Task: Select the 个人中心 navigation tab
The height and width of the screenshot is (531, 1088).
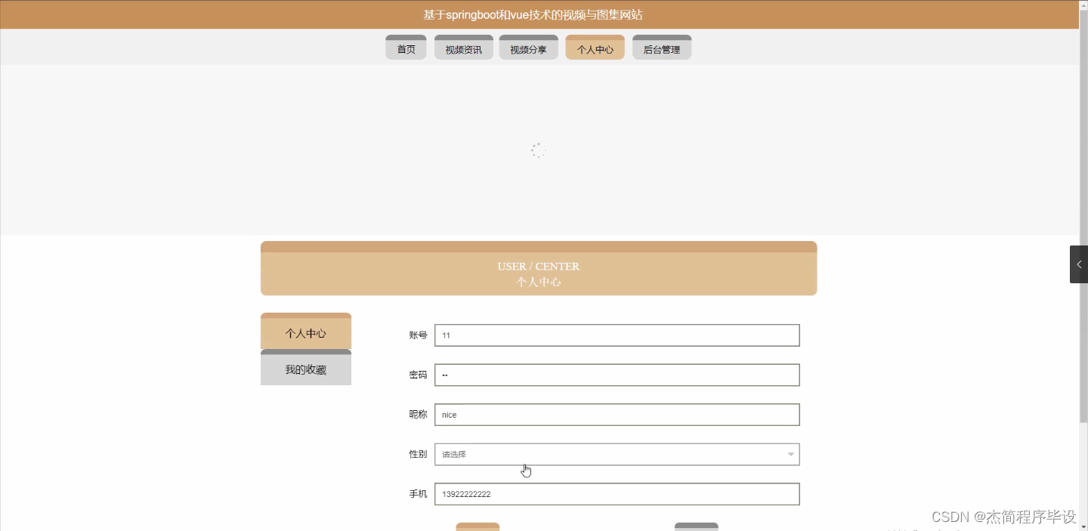Action: [595, 47]
